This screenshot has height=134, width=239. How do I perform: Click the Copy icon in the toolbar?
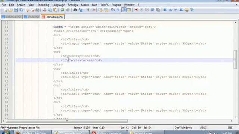tap(50, 10)
